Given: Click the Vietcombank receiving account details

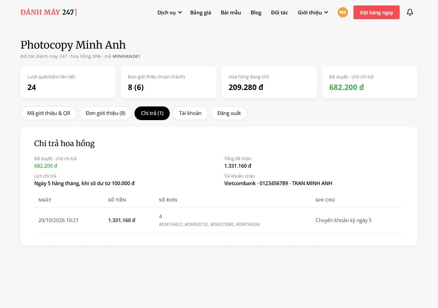Looking at the screenshot, I should pyautogui.click(x=278, y=183).
